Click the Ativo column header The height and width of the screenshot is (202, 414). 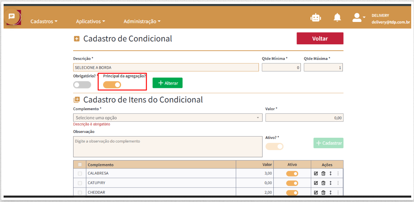[x=292, y=164]
